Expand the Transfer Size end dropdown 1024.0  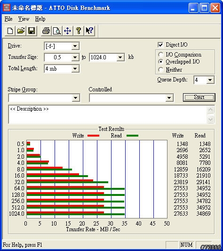[x=120, y=57]
